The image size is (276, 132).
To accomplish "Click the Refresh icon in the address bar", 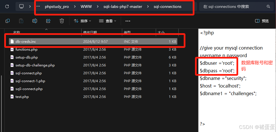I will click(x=7, y=7).
